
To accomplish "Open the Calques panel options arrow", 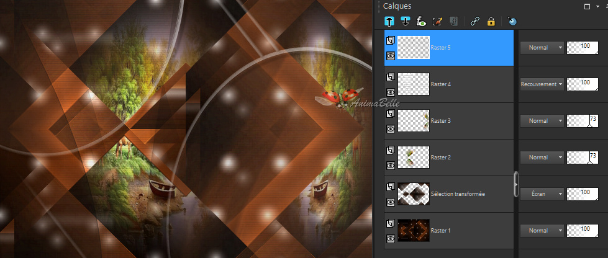I will pyautogui.click(x=597, y=7).
